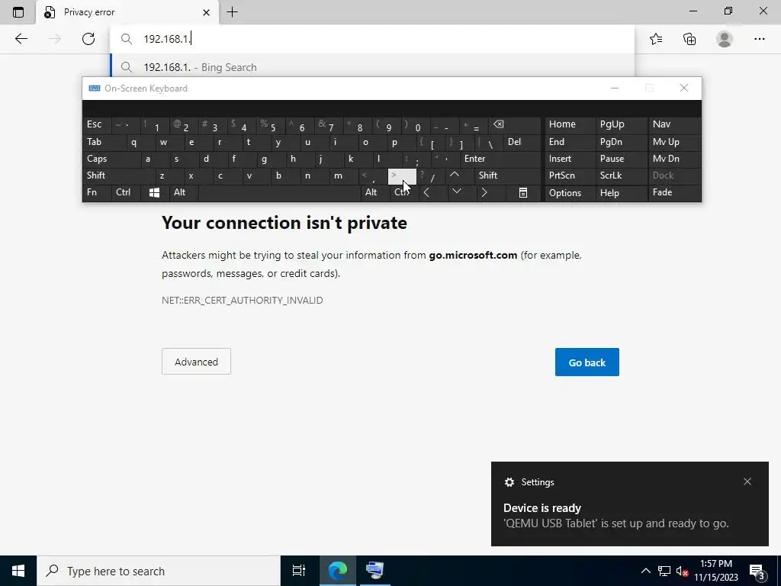781x586 pixels.
Task: Click Mv Up on On-Screen Keyboard
Action: click(x=674, y=143)
